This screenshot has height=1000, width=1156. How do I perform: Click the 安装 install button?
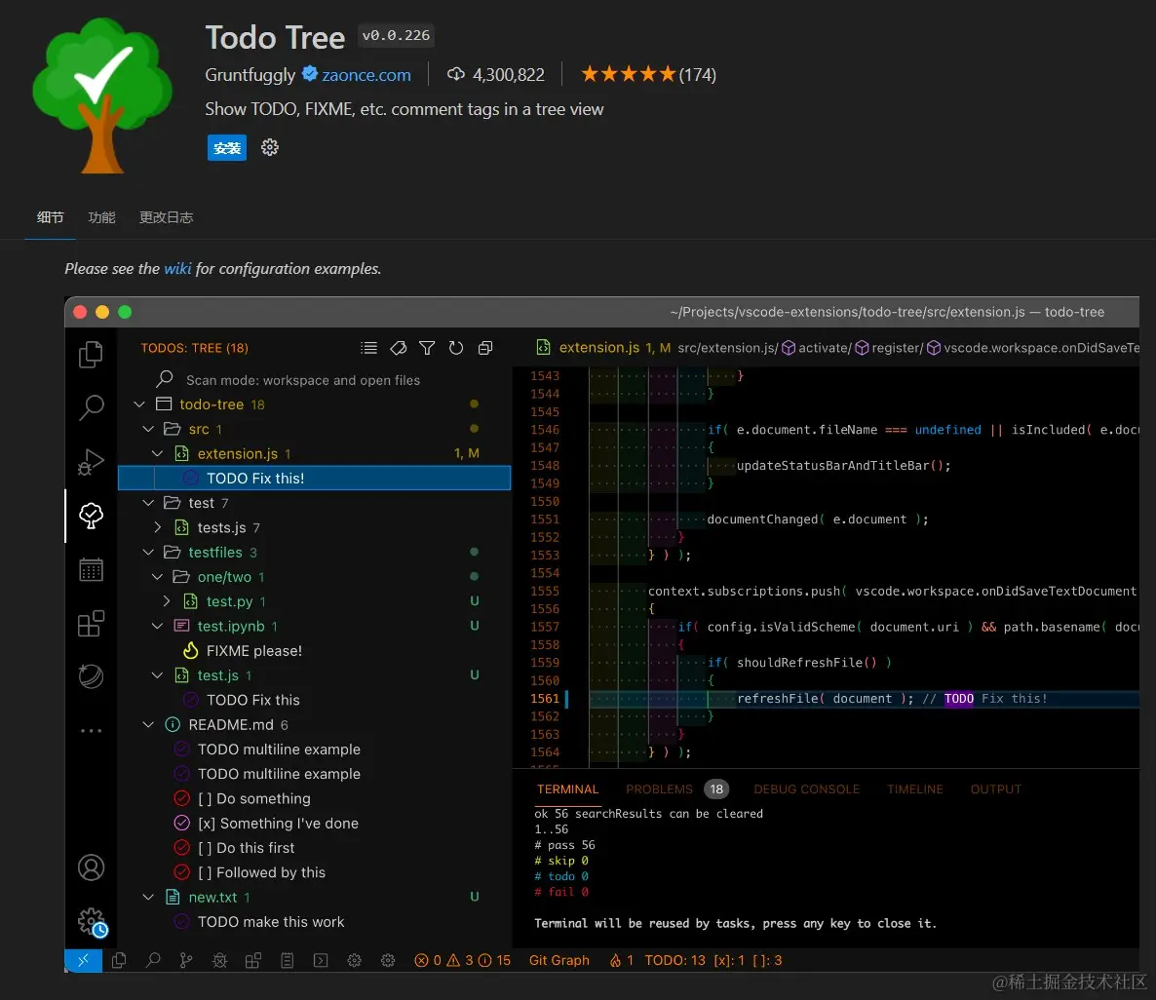point(226,147)
